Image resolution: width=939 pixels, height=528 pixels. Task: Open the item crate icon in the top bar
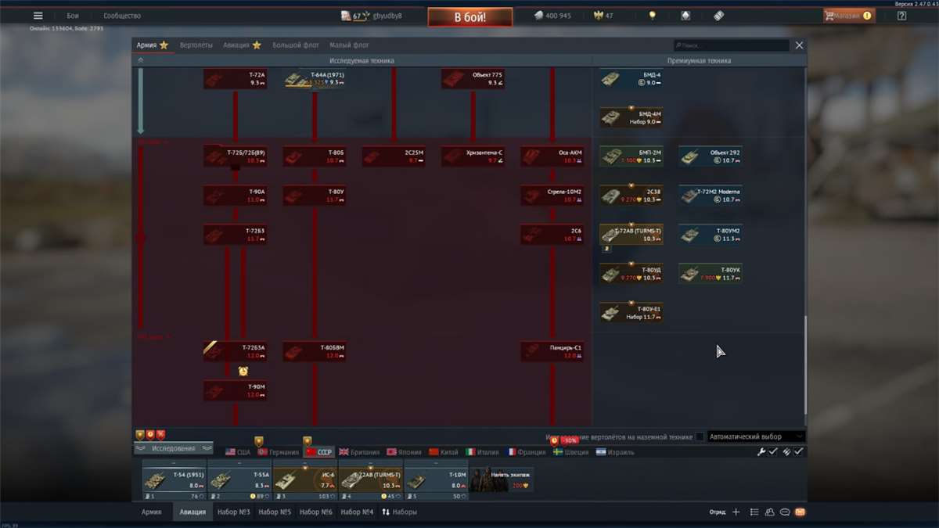[685, 16]
